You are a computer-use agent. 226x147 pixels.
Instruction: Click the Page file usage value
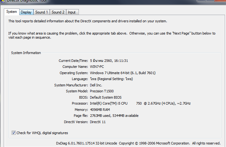114,116
